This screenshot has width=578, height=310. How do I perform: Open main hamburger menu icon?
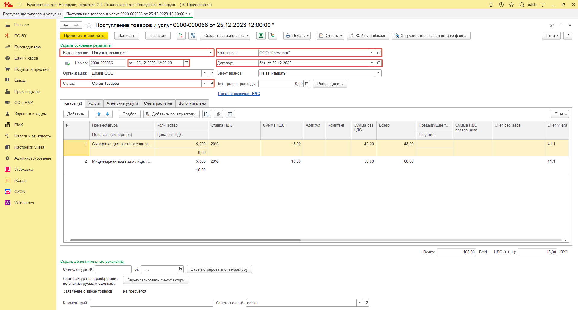click(19, 5)
